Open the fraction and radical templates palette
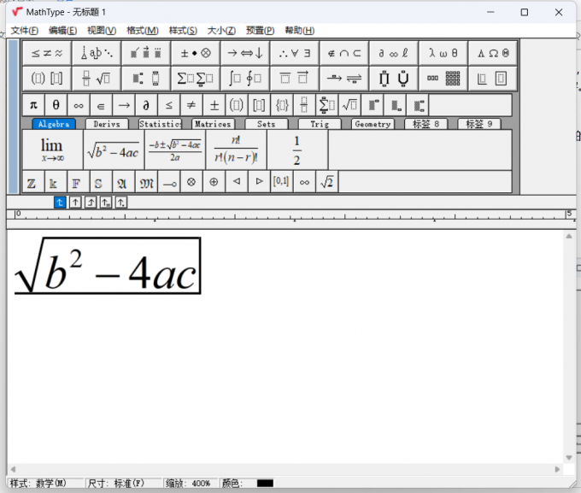 pyautogui.click(x=97, y=79)
